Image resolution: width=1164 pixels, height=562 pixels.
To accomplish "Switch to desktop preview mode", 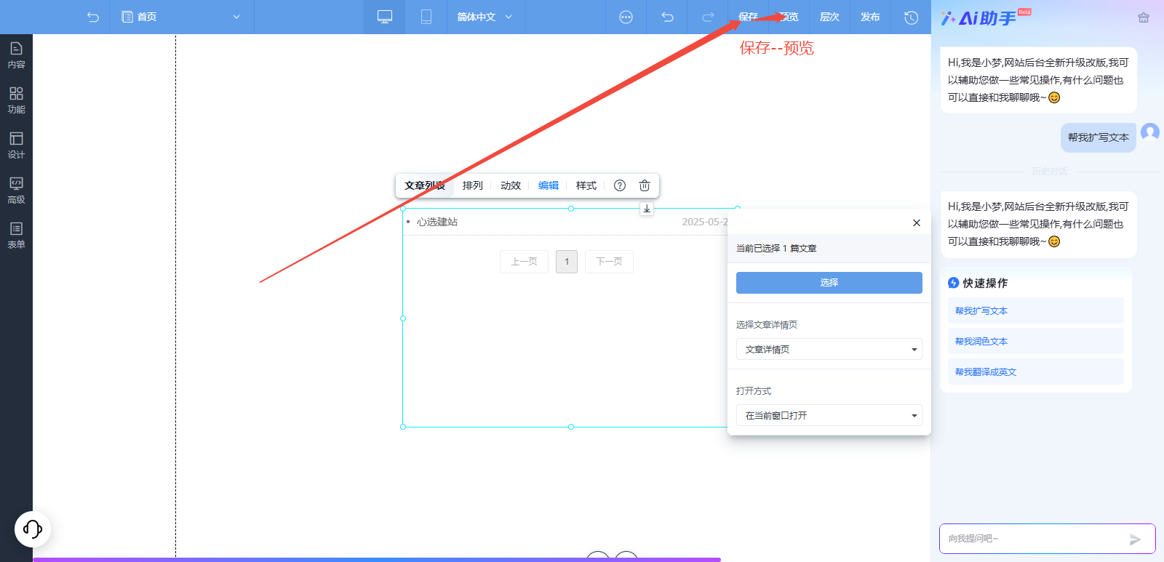I will (385, 17).
